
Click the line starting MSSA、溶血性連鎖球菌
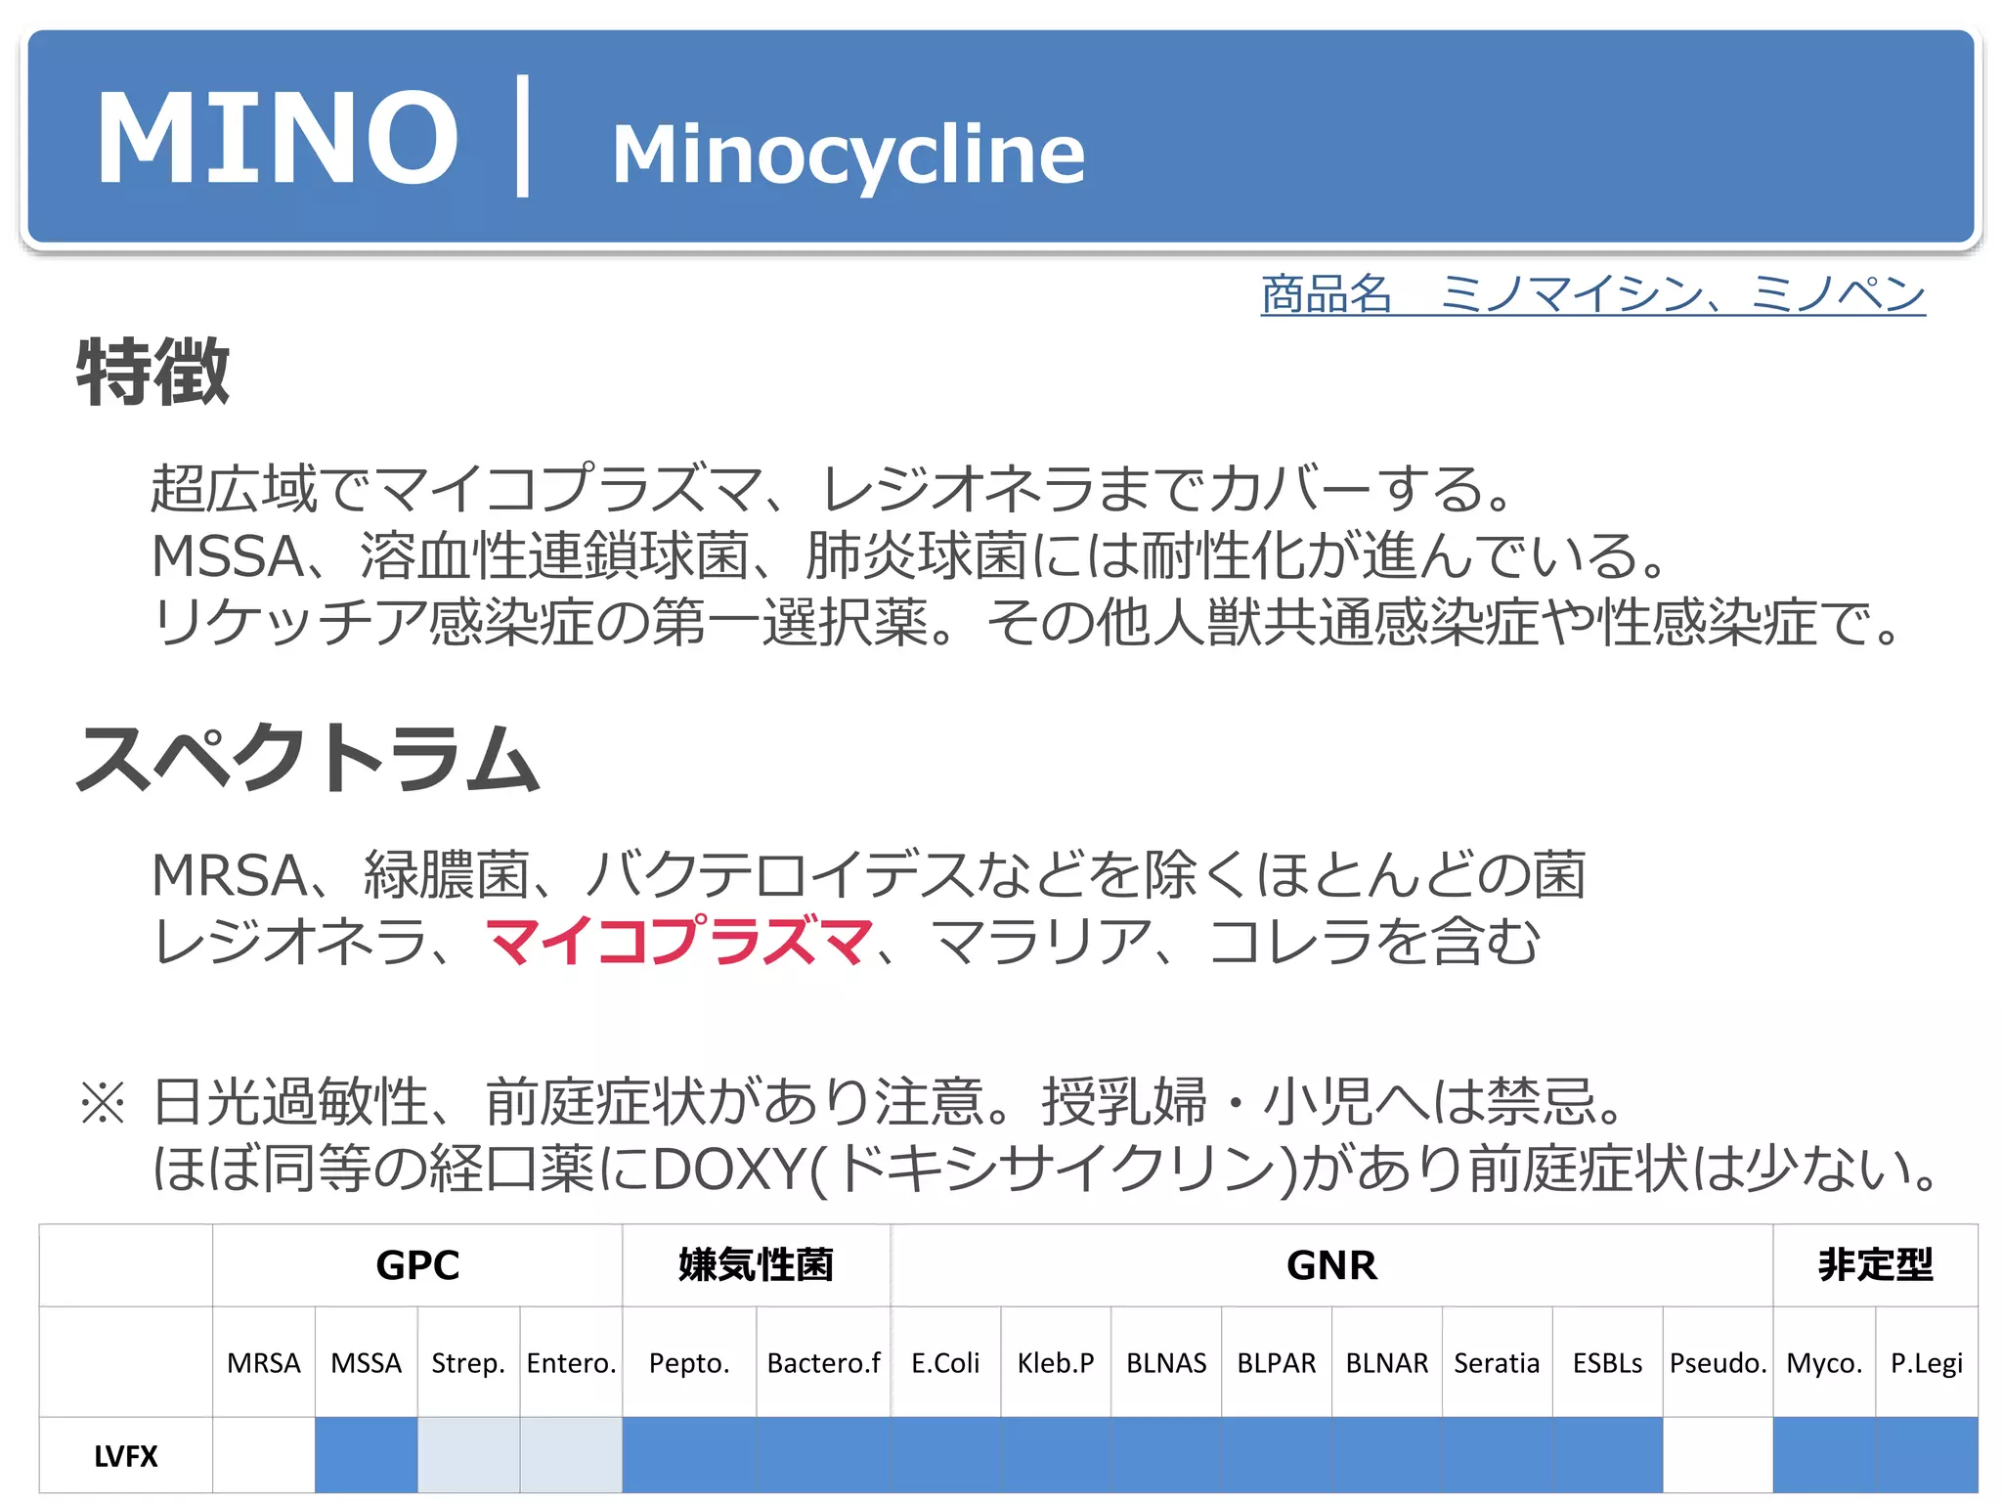point(909,555)
